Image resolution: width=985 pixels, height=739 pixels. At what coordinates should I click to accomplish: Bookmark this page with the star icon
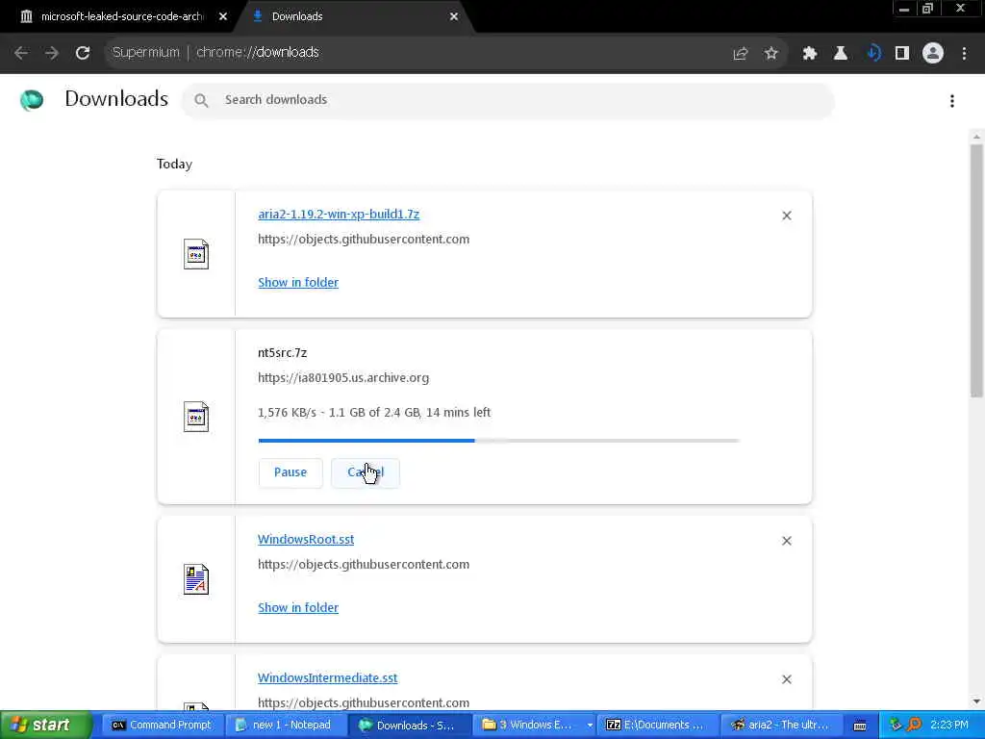tap(771, 54)
